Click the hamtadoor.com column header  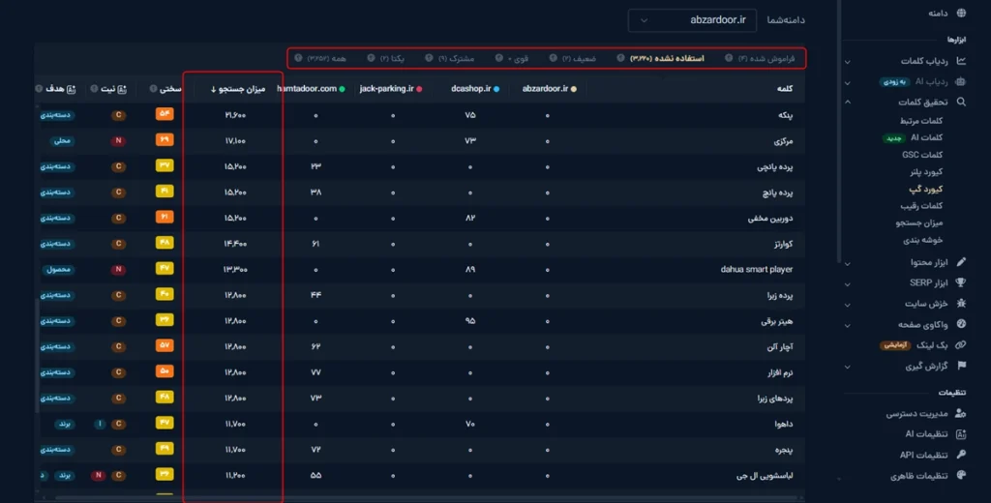[311, 88]
